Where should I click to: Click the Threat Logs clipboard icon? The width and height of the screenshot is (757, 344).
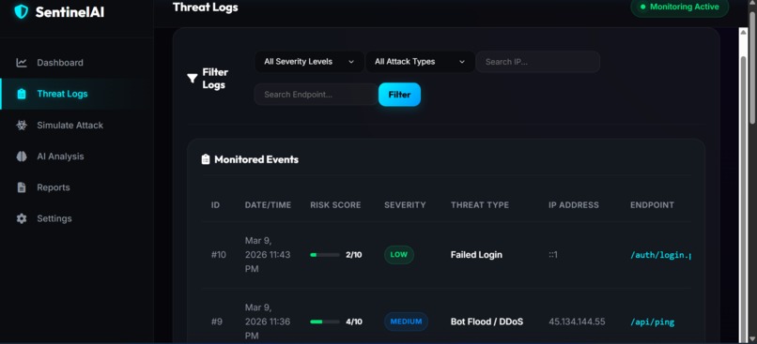click(22, 94)
